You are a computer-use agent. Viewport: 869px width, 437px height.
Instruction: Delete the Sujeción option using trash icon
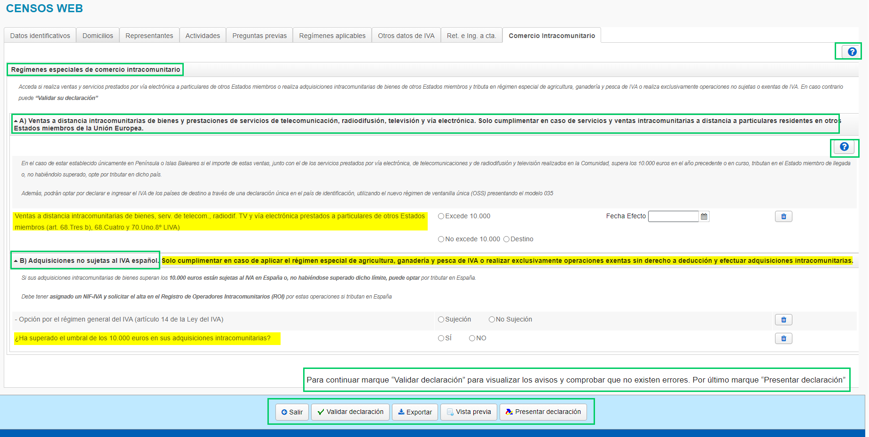(783, 320)
